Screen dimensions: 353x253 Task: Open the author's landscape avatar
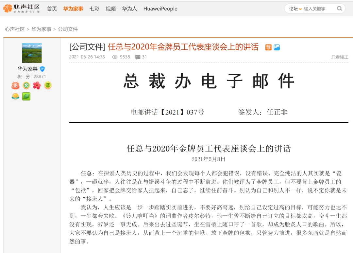(x=32, y=53)
